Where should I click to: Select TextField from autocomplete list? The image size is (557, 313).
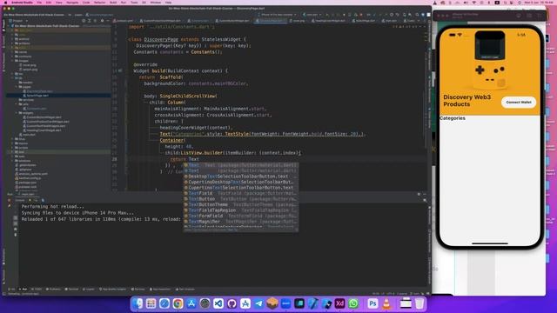point(241,193)
